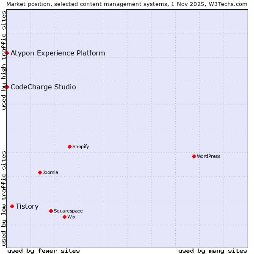Select the Shopify text label
Image resolution: width=254 pixels, height=254 pixels.
coord(80,146)
